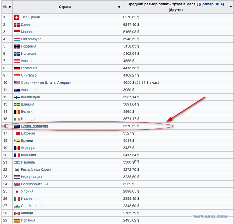Viewport: 234px width, 224px height.
Task: Open the Исландия country link
Action: 29,53
